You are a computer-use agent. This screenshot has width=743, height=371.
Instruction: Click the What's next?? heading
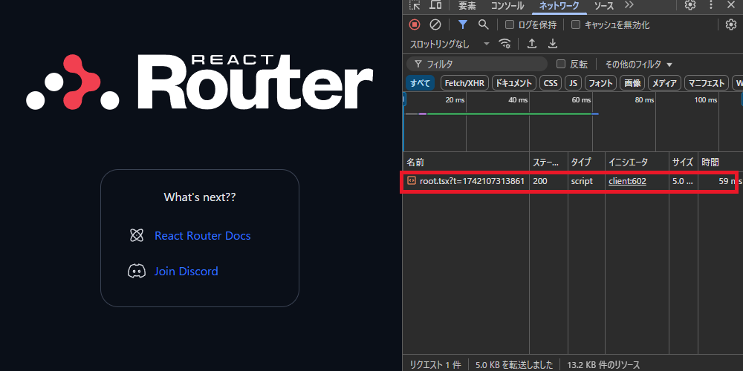pos(199,197)
